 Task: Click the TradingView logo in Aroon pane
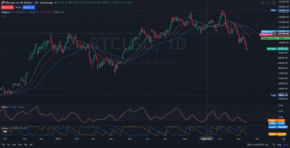coord(5,132)
